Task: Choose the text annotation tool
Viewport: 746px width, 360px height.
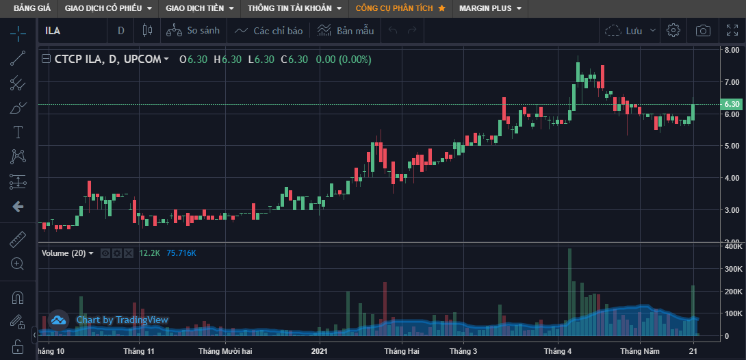Action: [x=18, y=131]
